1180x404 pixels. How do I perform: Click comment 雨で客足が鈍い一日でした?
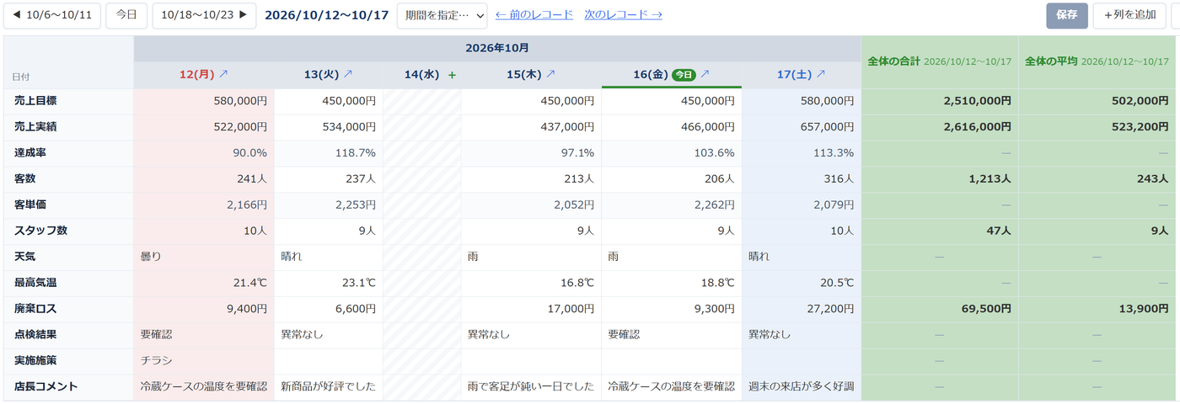(531, 387)
